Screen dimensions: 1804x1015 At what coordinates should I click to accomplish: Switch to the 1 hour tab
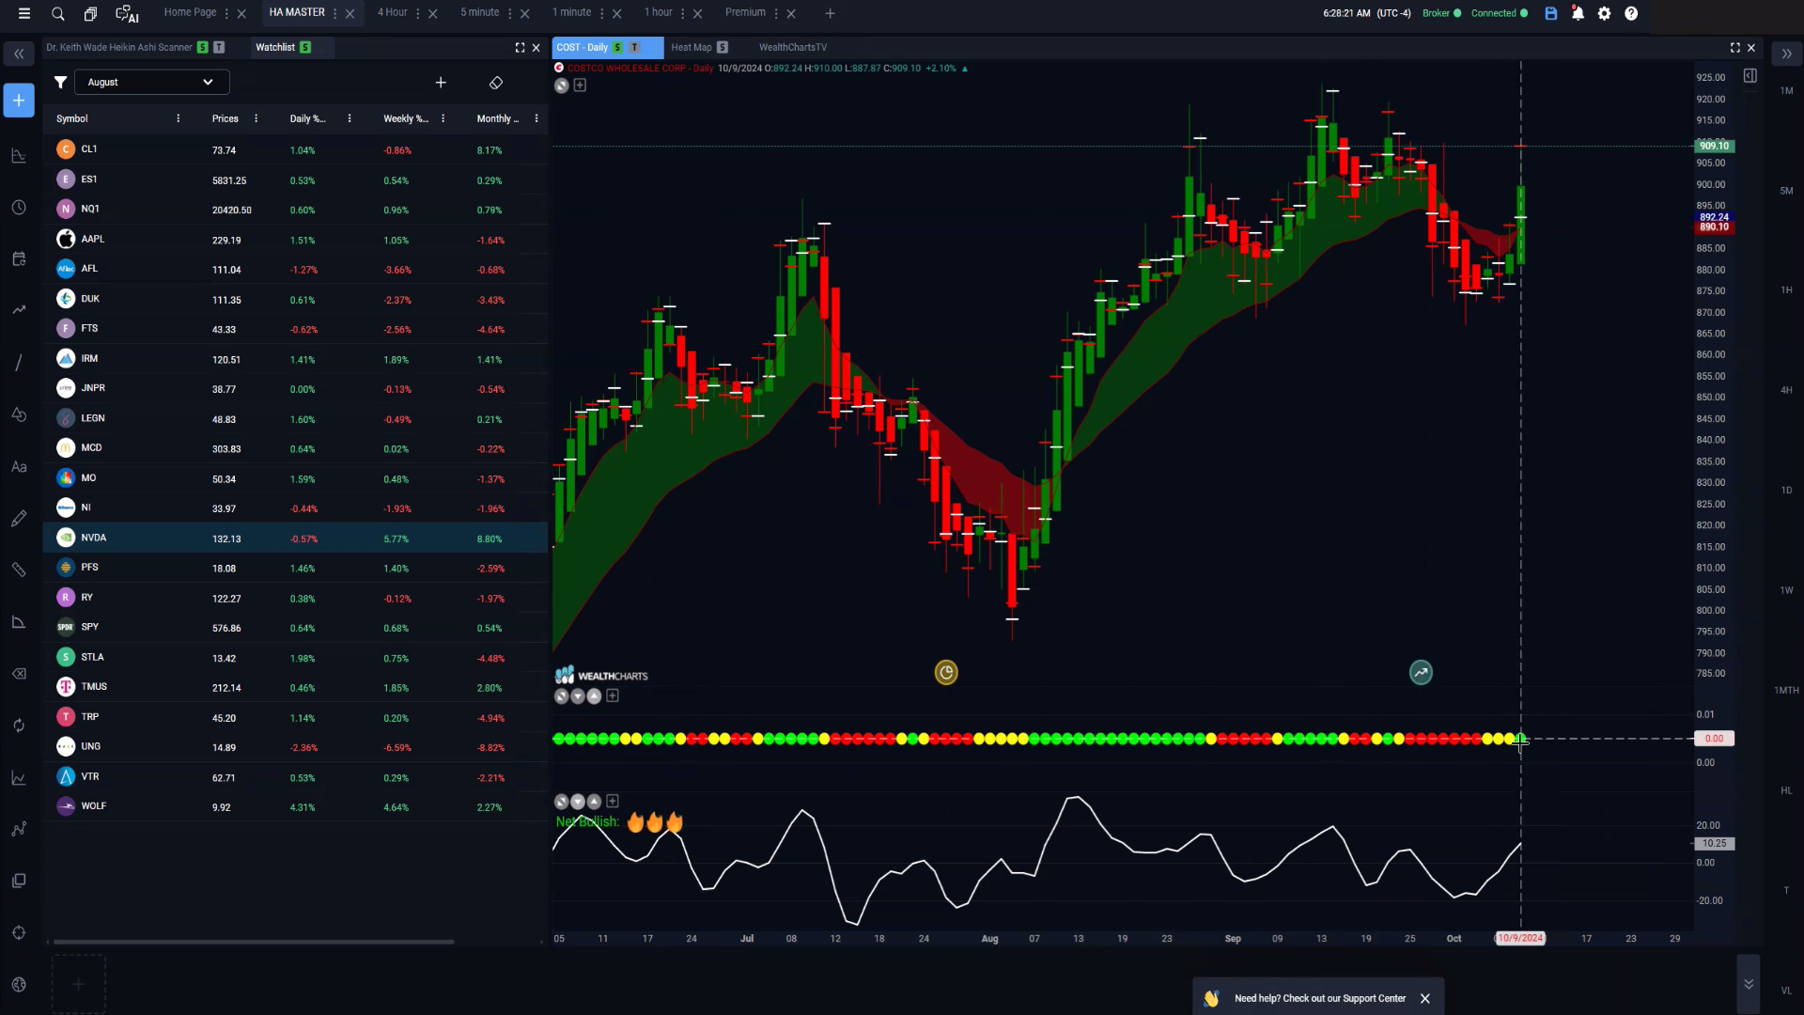tap(659, 12)
